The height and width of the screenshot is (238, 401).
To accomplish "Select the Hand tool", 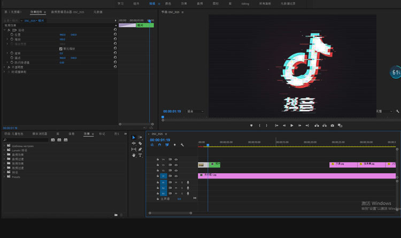I will (x=134, y=155).
